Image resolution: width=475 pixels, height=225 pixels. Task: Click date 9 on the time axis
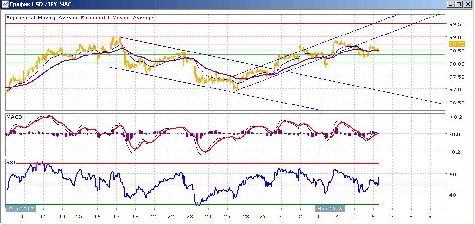[x=430, y=217]
